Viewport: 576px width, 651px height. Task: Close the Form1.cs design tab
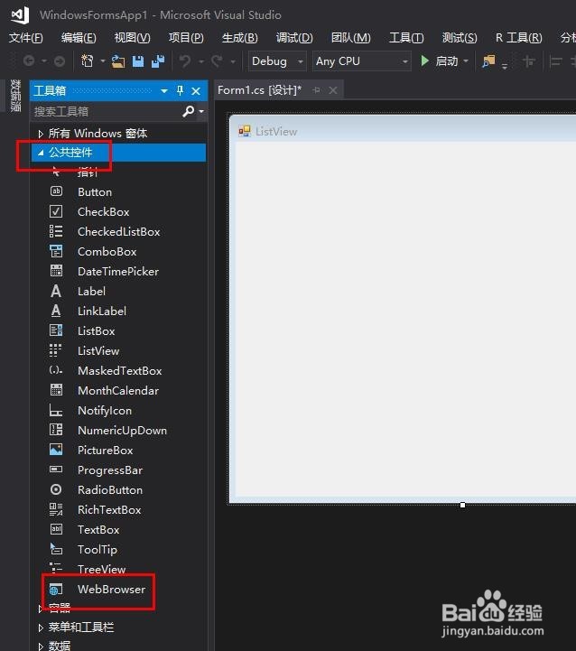pos(333,90)
